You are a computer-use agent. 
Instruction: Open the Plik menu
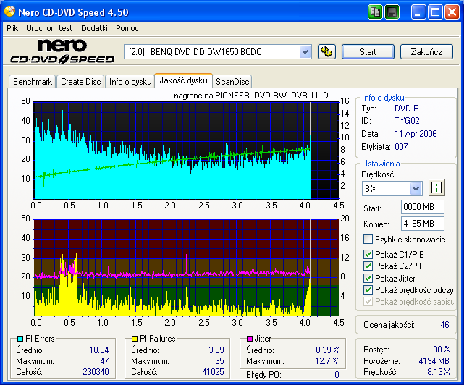[12, 28]
